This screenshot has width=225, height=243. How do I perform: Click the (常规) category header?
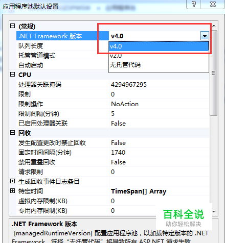[x=27, y=27]
